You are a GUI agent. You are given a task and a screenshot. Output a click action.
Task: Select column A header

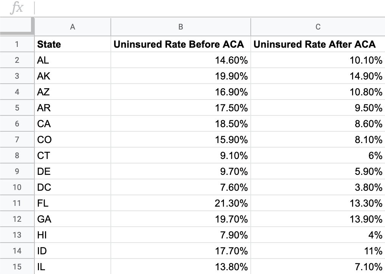(72, 27)
